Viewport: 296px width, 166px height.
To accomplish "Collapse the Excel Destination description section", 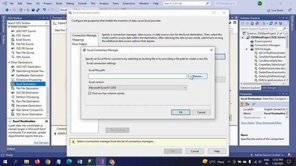I will 10,121.
